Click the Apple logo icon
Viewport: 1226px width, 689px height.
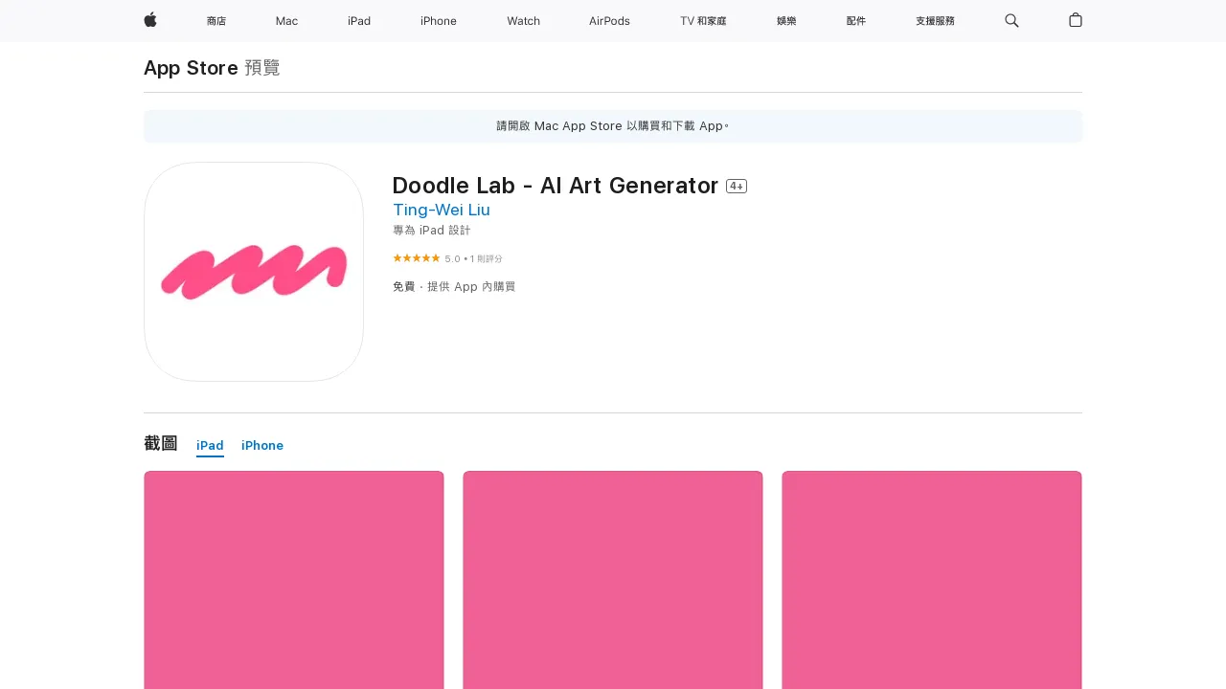[x=150, y=20]
